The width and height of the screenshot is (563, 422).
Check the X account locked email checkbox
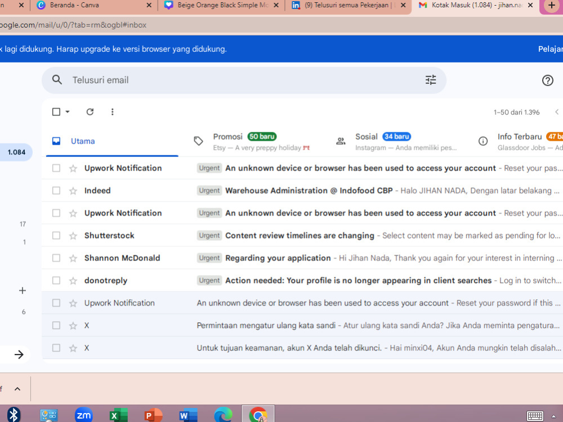point(56,348)
